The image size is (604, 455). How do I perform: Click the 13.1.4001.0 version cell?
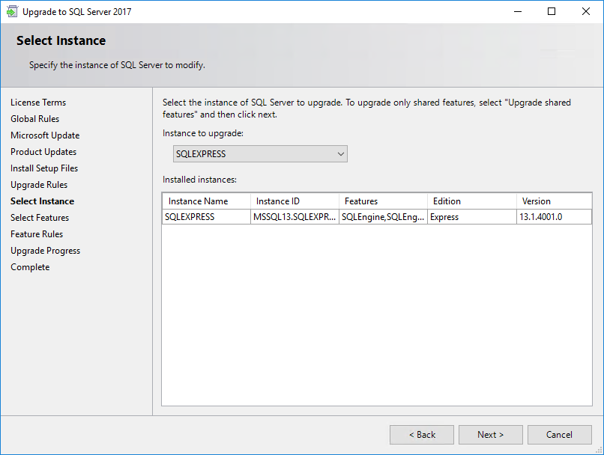(x=554, y=217)
